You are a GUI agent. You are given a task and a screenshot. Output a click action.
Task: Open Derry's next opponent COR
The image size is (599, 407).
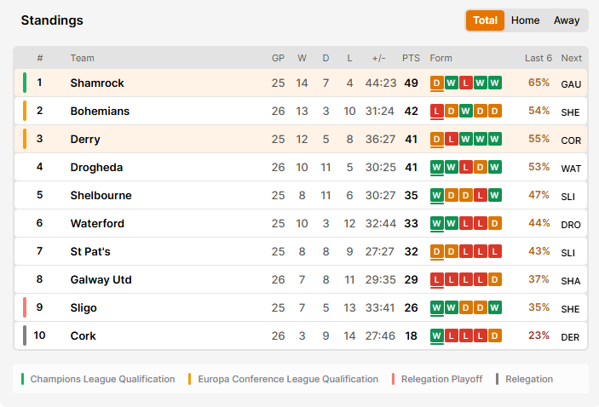[571, 140]
